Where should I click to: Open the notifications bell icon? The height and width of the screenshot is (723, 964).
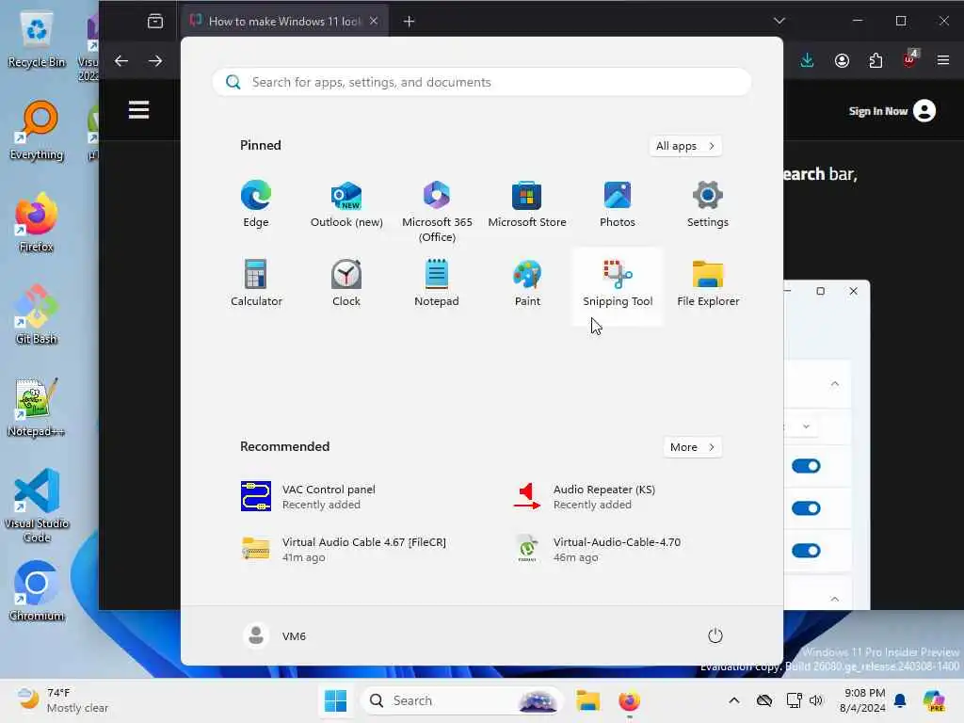coord(900,700)
